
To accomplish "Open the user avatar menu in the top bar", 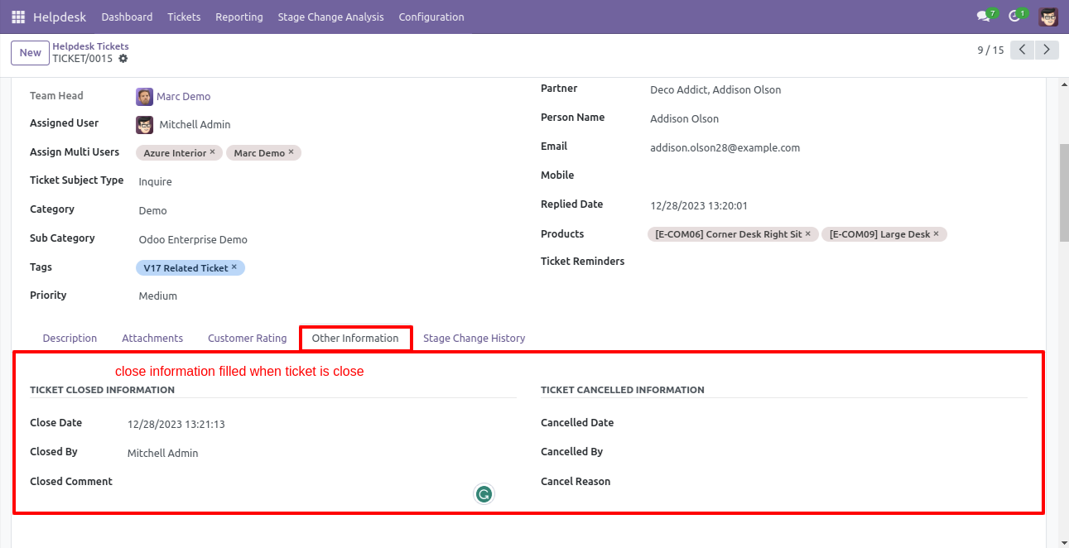I will (1048, 17).
